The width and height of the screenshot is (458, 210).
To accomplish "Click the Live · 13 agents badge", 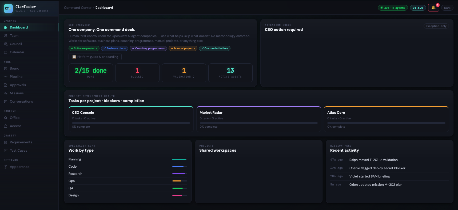I will [393, 8].
